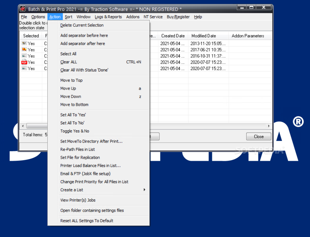This screenshot has width=310, height=237.
Task: Click the picture icon in fifth Yes row
Action: coord(24,68)
